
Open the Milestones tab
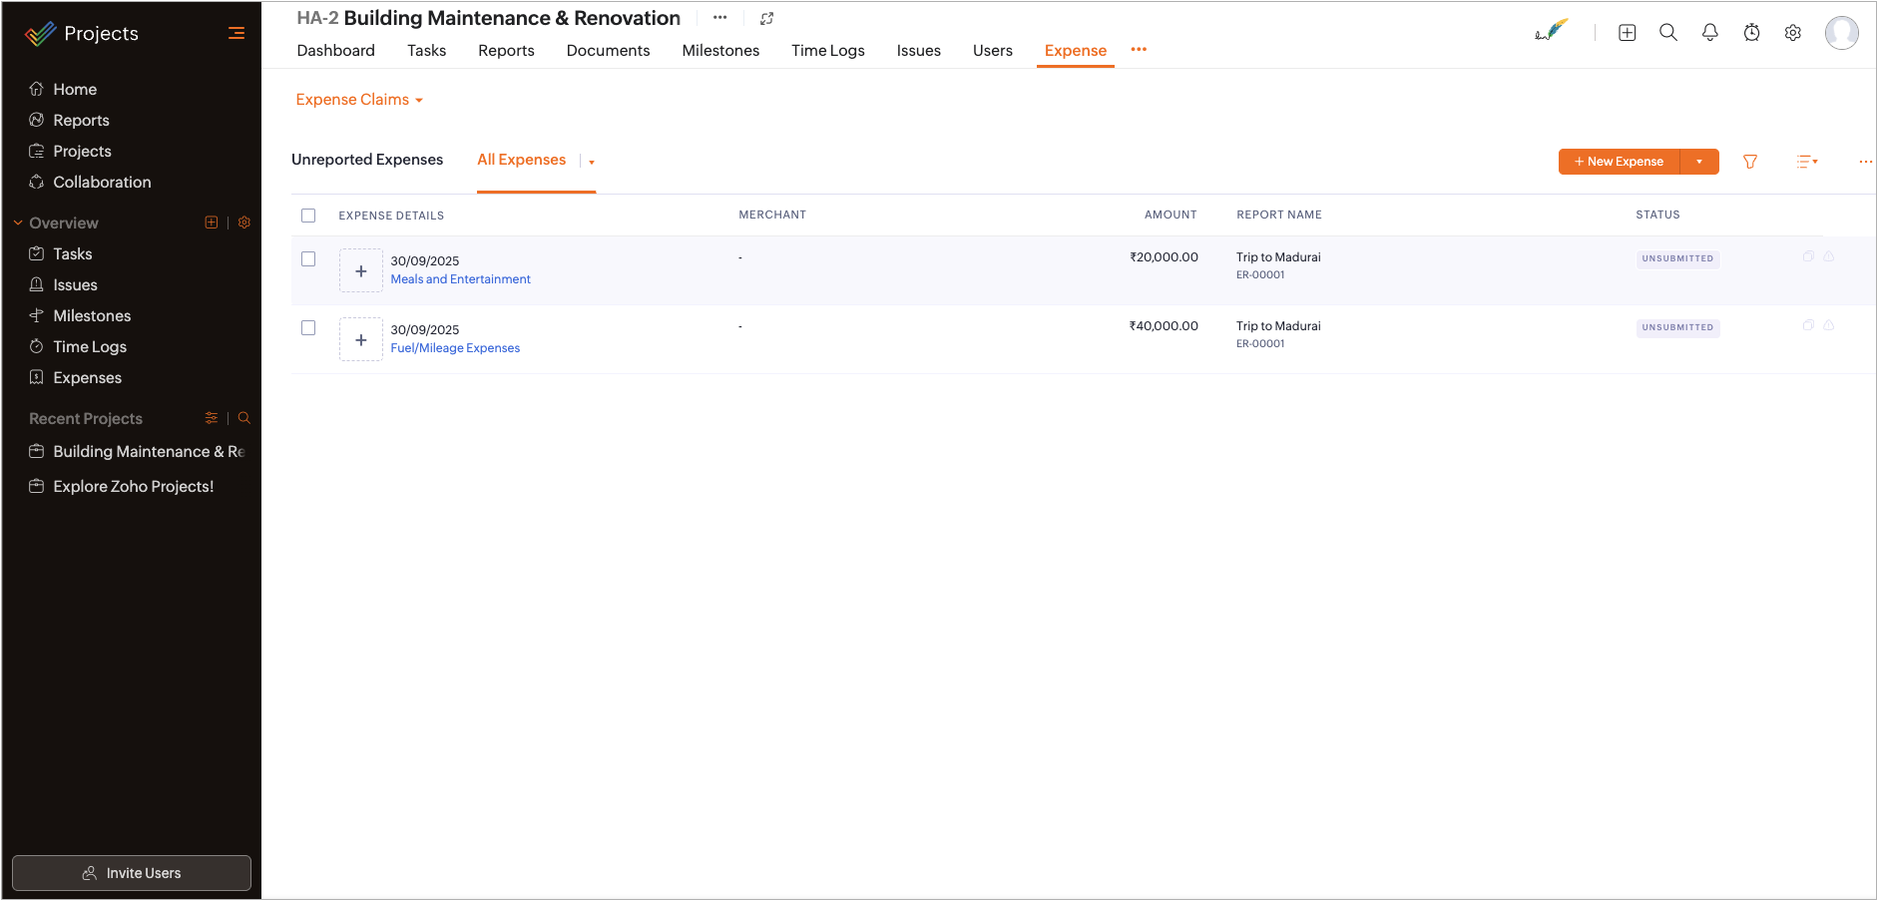719,51
